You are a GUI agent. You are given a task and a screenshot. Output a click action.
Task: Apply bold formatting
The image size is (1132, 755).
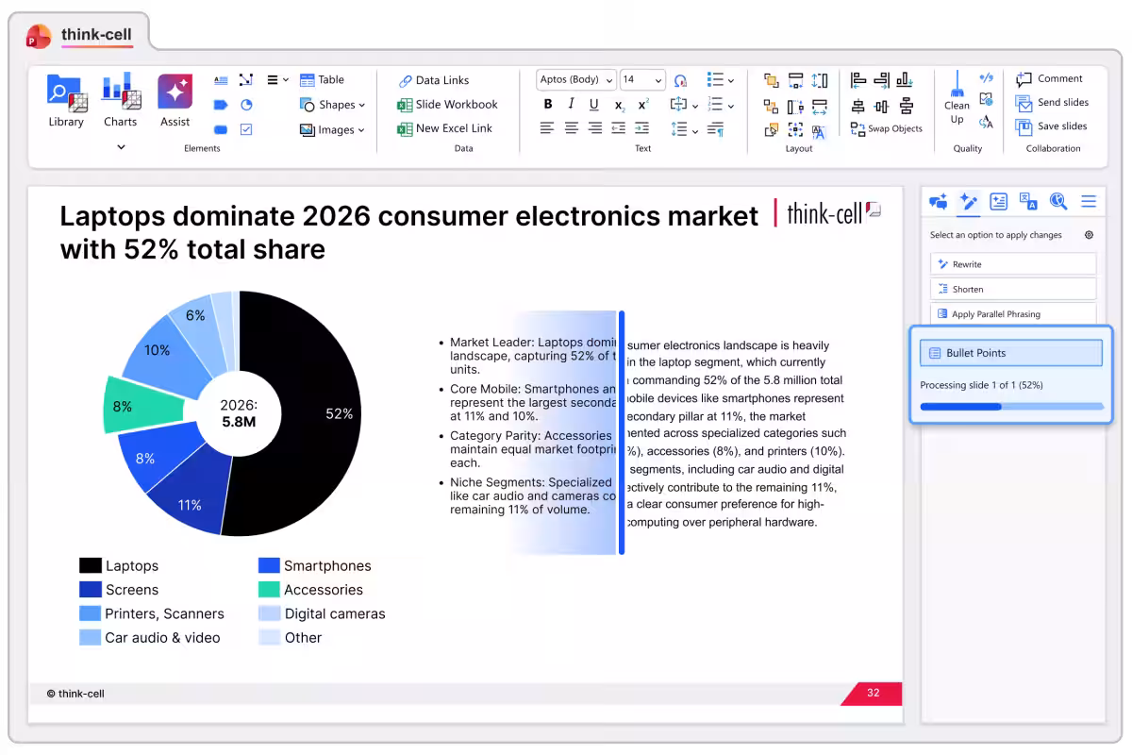(548, 105)
